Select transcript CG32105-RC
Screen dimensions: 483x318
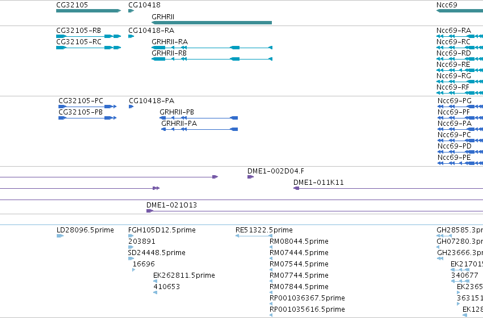(x=89, y=48)
